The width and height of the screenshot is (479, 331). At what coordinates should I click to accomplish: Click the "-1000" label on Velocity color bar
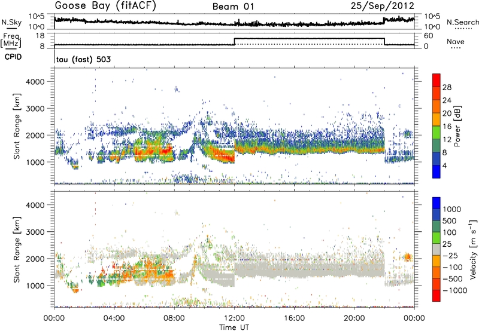(x=455, y=290)
